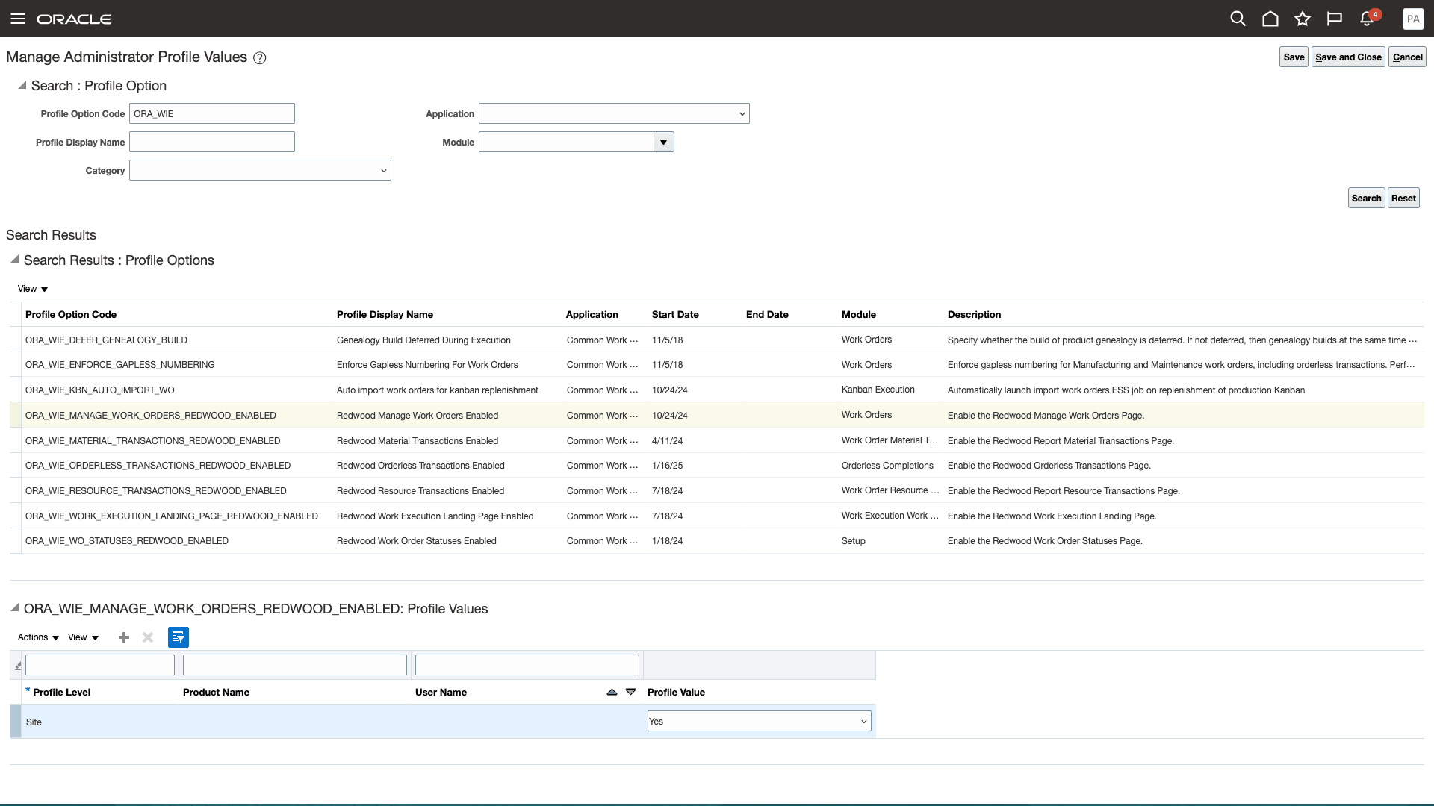Open the View menu in Search Results

tap(31, 289)
